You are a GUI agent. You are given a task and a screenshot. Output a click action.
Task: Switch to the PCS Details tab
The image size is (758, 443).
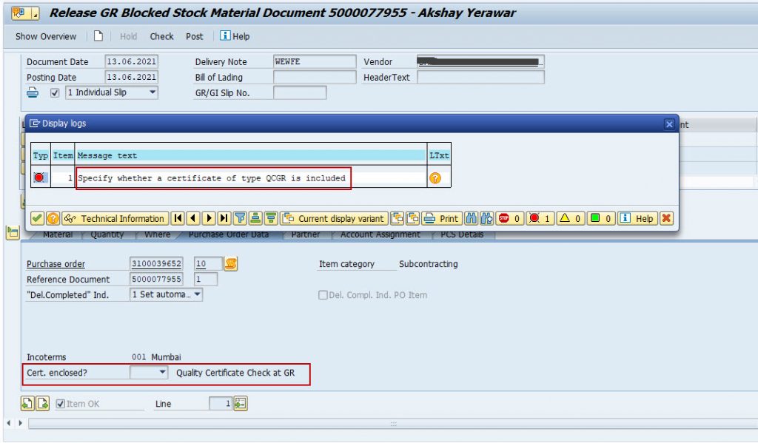(x=462, y=234)
